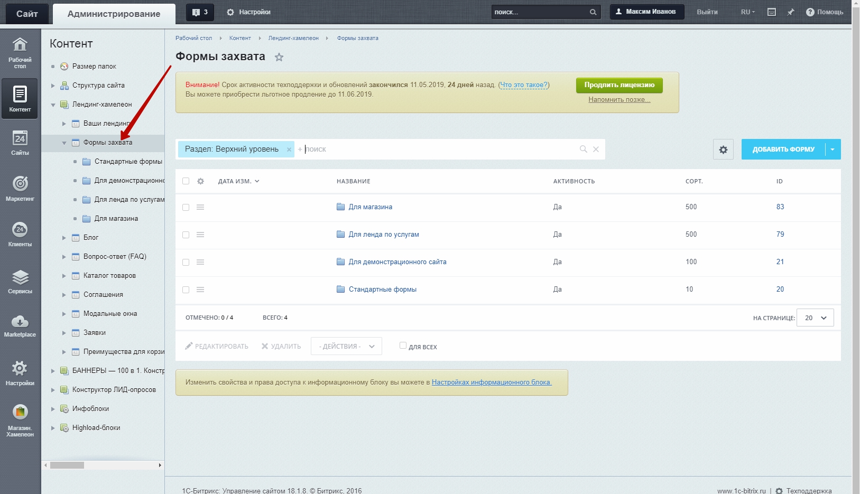
Task: Open Максим Иванов user profile button
Action: pyautogui.click(x=647, y=12)
